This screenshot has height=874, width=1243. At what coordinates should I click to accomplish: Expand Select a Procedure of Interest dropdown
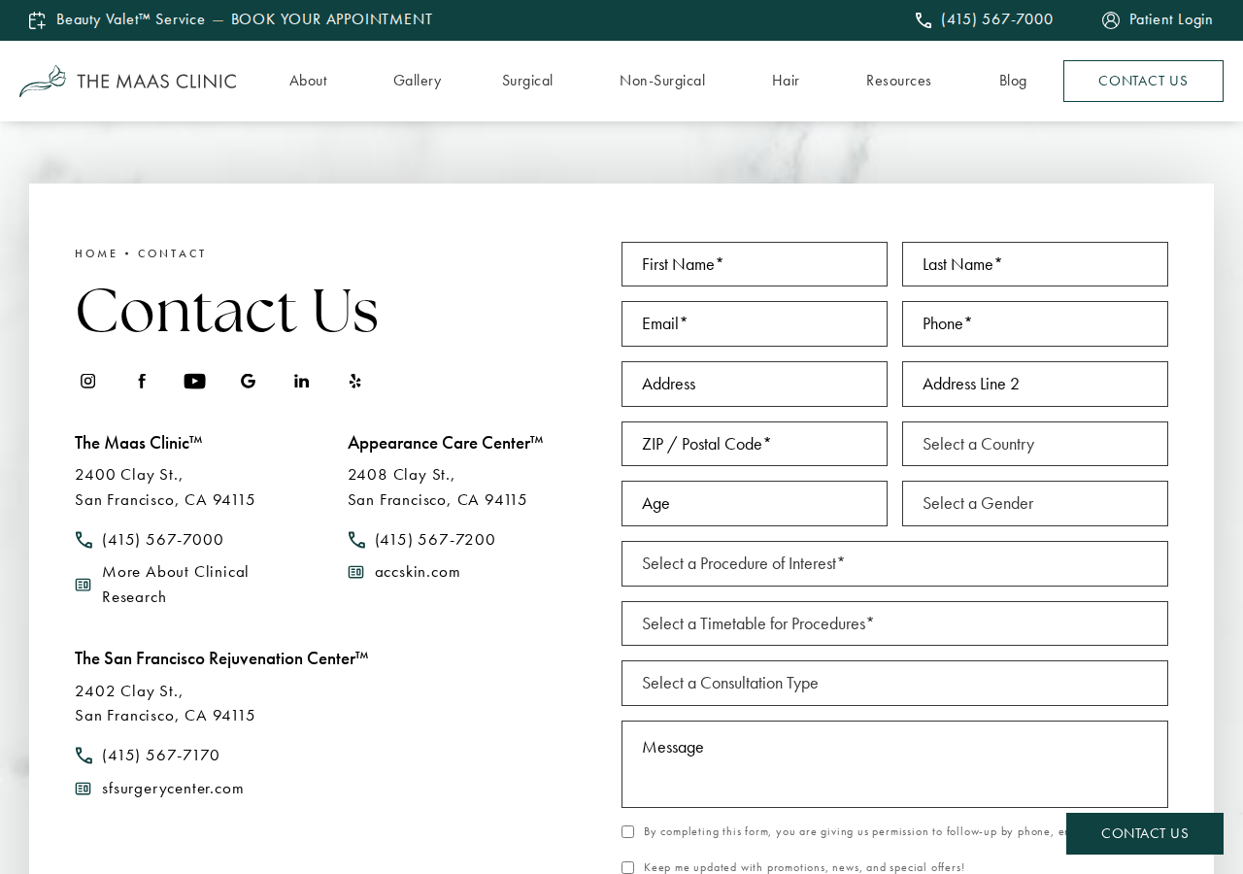[x=894, y=563]
